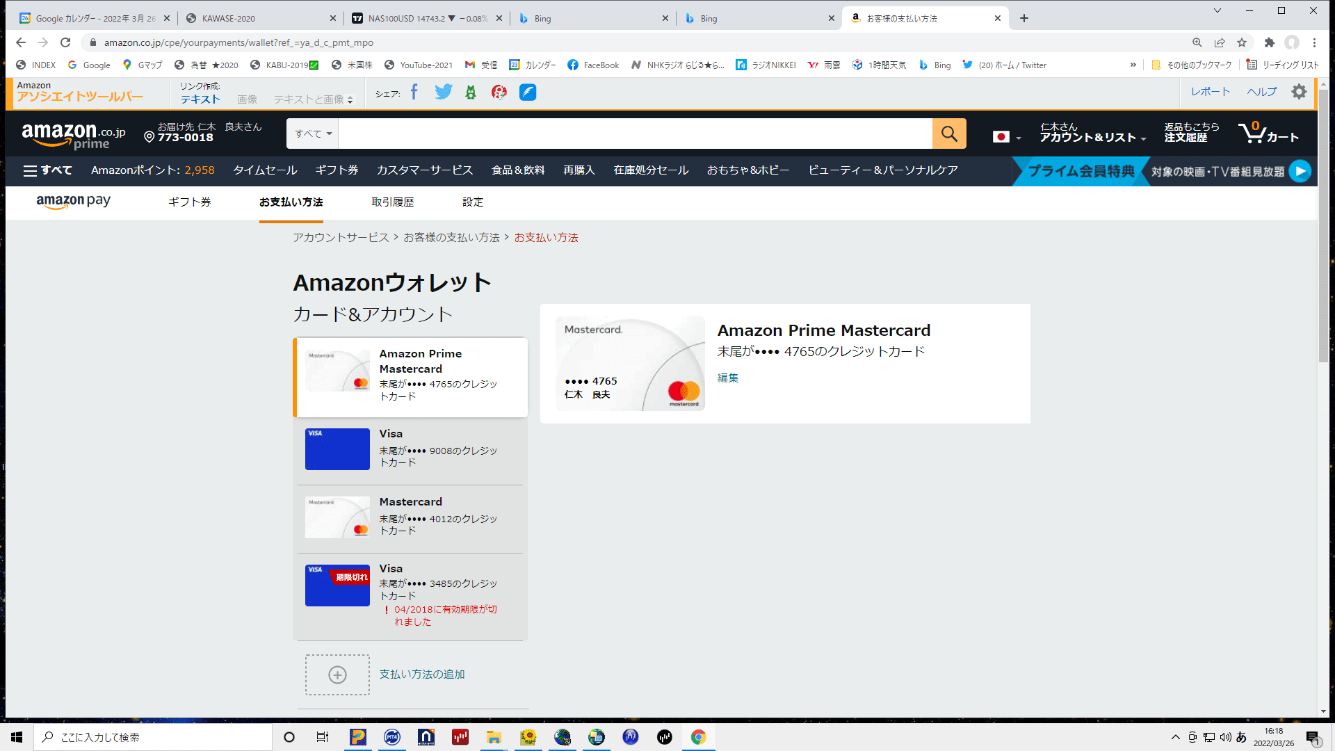Open the Japan flag language dropdown

[x=1006, y=137]
